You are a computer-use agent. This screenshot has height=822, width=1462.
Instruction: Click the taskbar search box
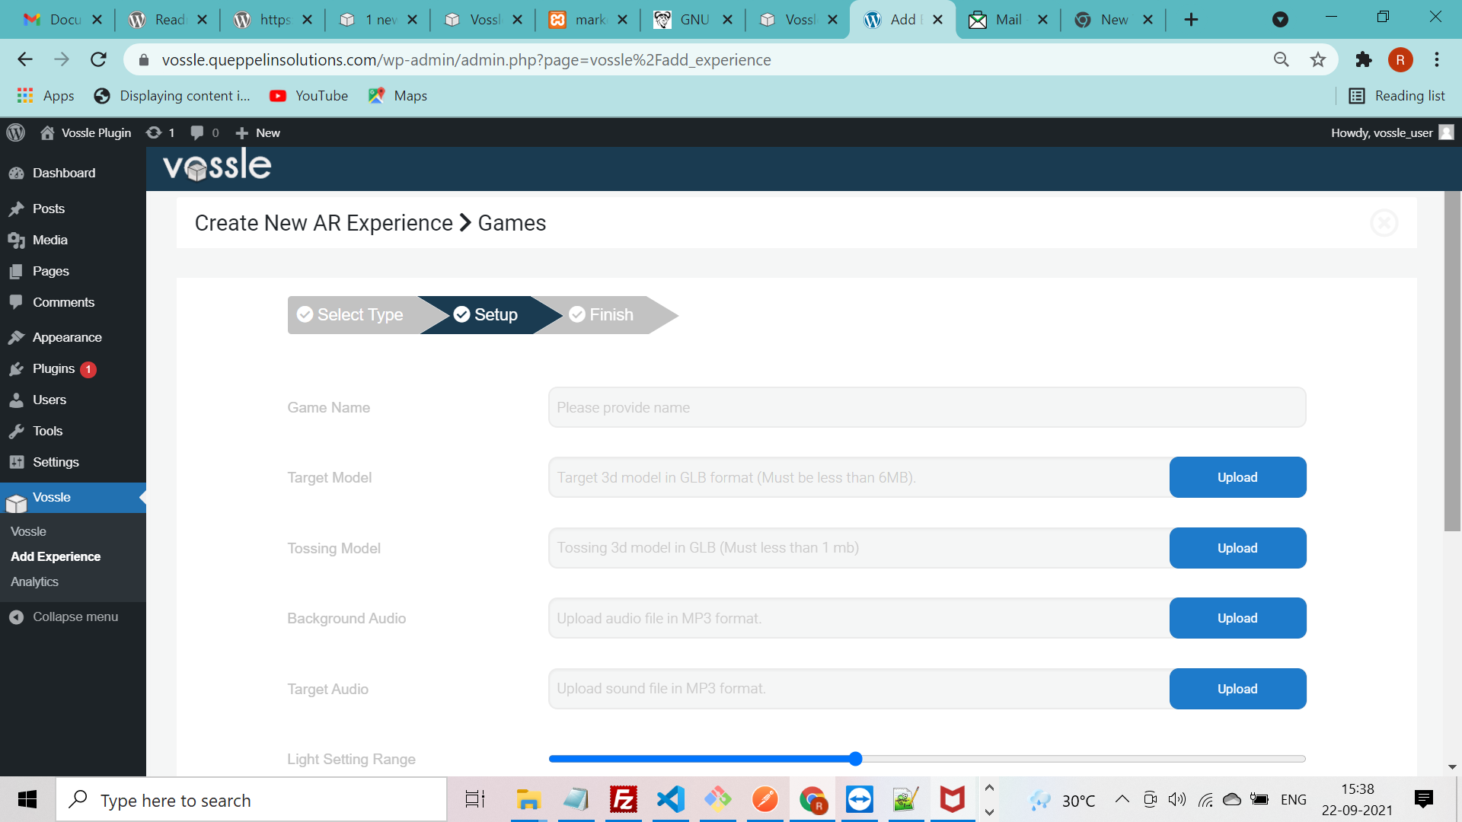tap(251, 800)
